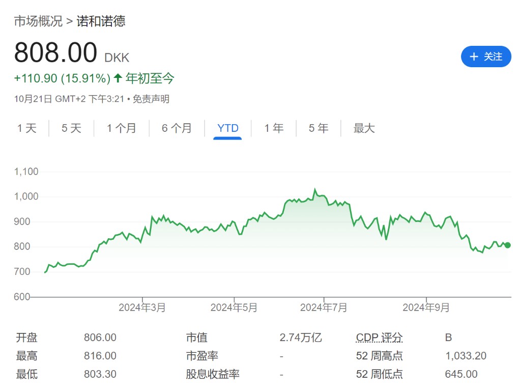Click the 最低 value 803.30
The height and width of the screenshot is (391, 521).
pyautogui.click(x=100, y=374)
